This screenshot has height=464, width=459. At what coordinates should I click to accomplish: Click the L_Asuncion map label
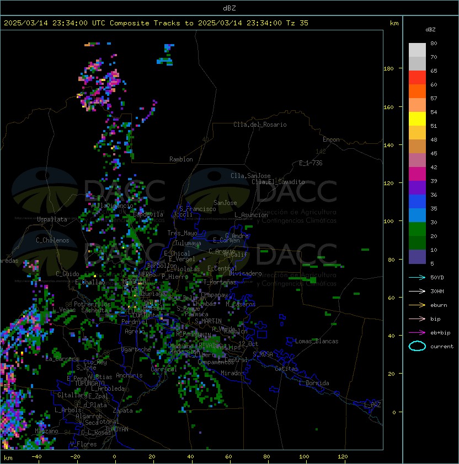251,215
